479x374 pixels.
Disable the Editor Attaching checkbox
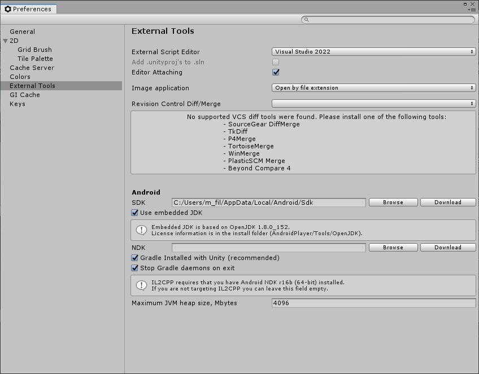tap(276, 72)
